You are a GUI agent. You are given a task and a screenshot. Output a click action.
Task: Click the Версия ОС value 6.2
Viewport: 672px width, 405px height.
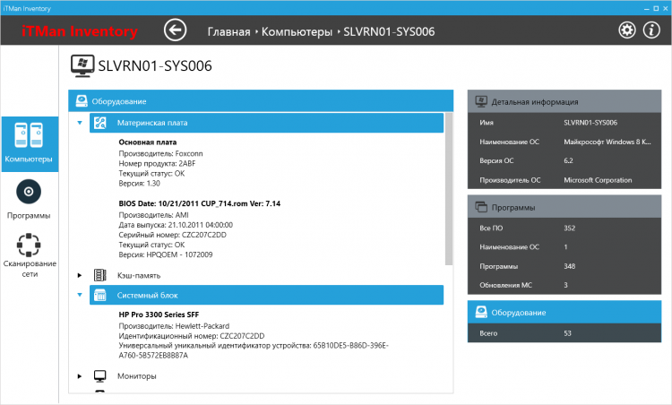coord(568,160)
